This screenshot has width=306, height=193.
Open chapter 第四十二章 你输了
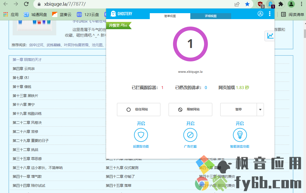point(120,177)
